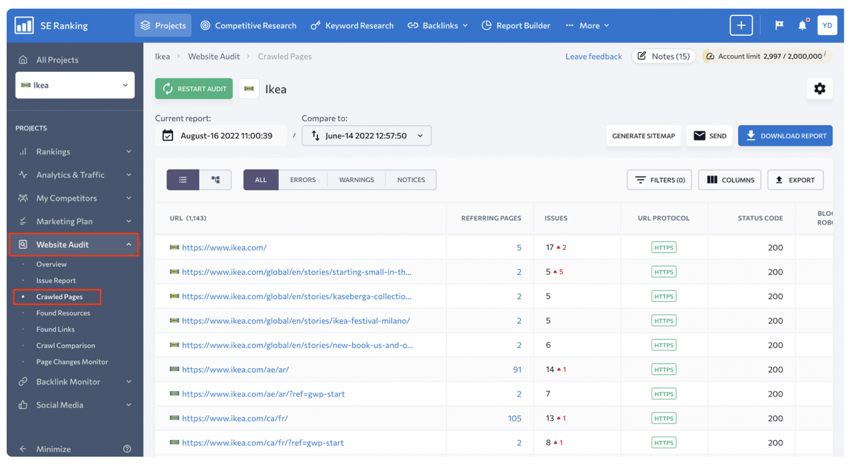Open the Keyword Research tab

tap(352, 25)
